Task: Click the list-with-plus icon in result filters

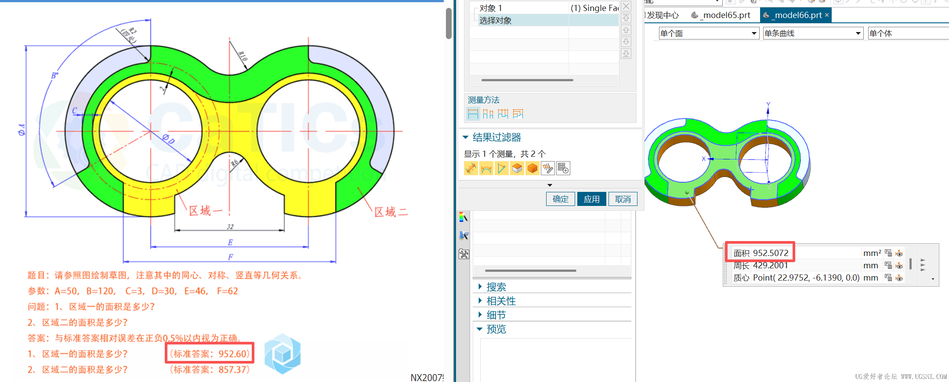Action: (x=563, y=168)
